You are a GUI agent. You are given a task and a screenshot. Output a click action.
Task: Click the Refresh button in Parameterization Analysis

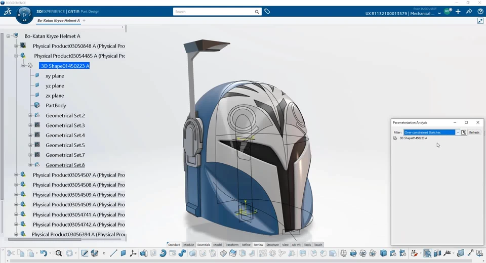tap(474, 133)
